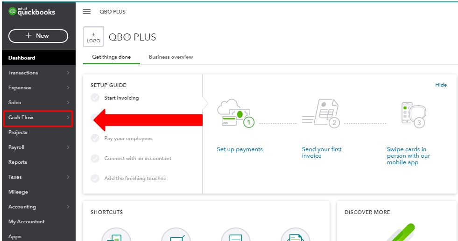Image resolution: width=458 pixels, height=241 pixels.
Task: Expand the Taxes submenu chevron
Action: click(x=68, y=177)
